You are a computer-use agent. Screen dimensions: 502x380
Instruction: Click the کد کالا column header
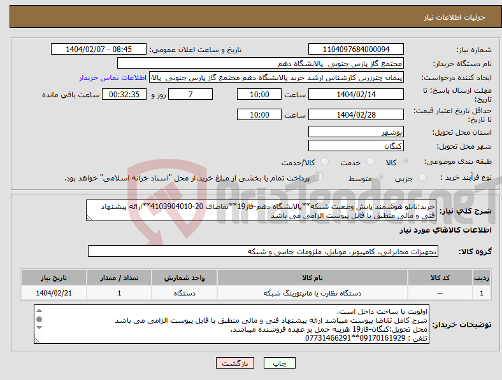click(x=440, y=278)
